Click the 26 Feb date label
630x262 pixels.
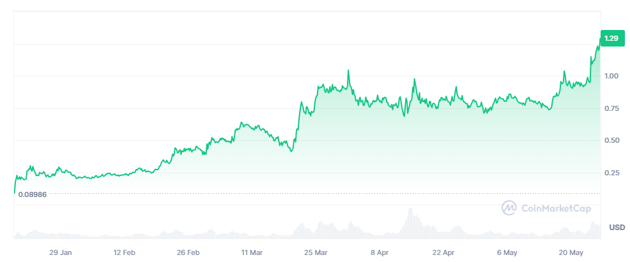pyautogui.click(x=188, y=252)
